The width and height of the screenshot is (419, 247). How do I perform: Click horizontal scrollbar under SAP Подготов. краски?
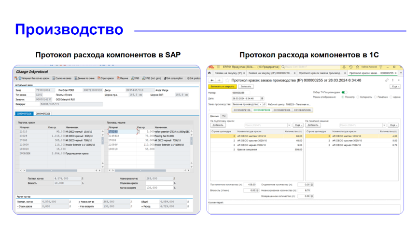pyautogui.click(x=51, y=170)
